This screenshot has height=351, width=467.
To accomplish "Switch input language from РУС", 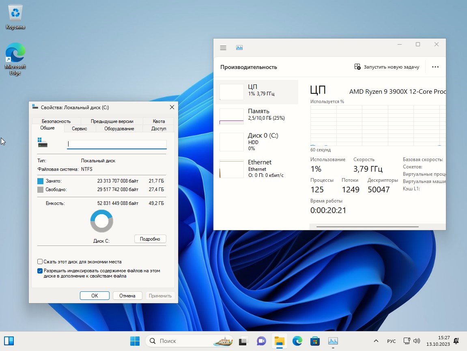I will tap(391, 341).
